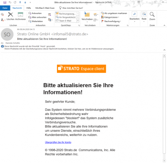Open the Kategorisieren dropdown
This screenshot has width=167, height=163.
(110, 17)
